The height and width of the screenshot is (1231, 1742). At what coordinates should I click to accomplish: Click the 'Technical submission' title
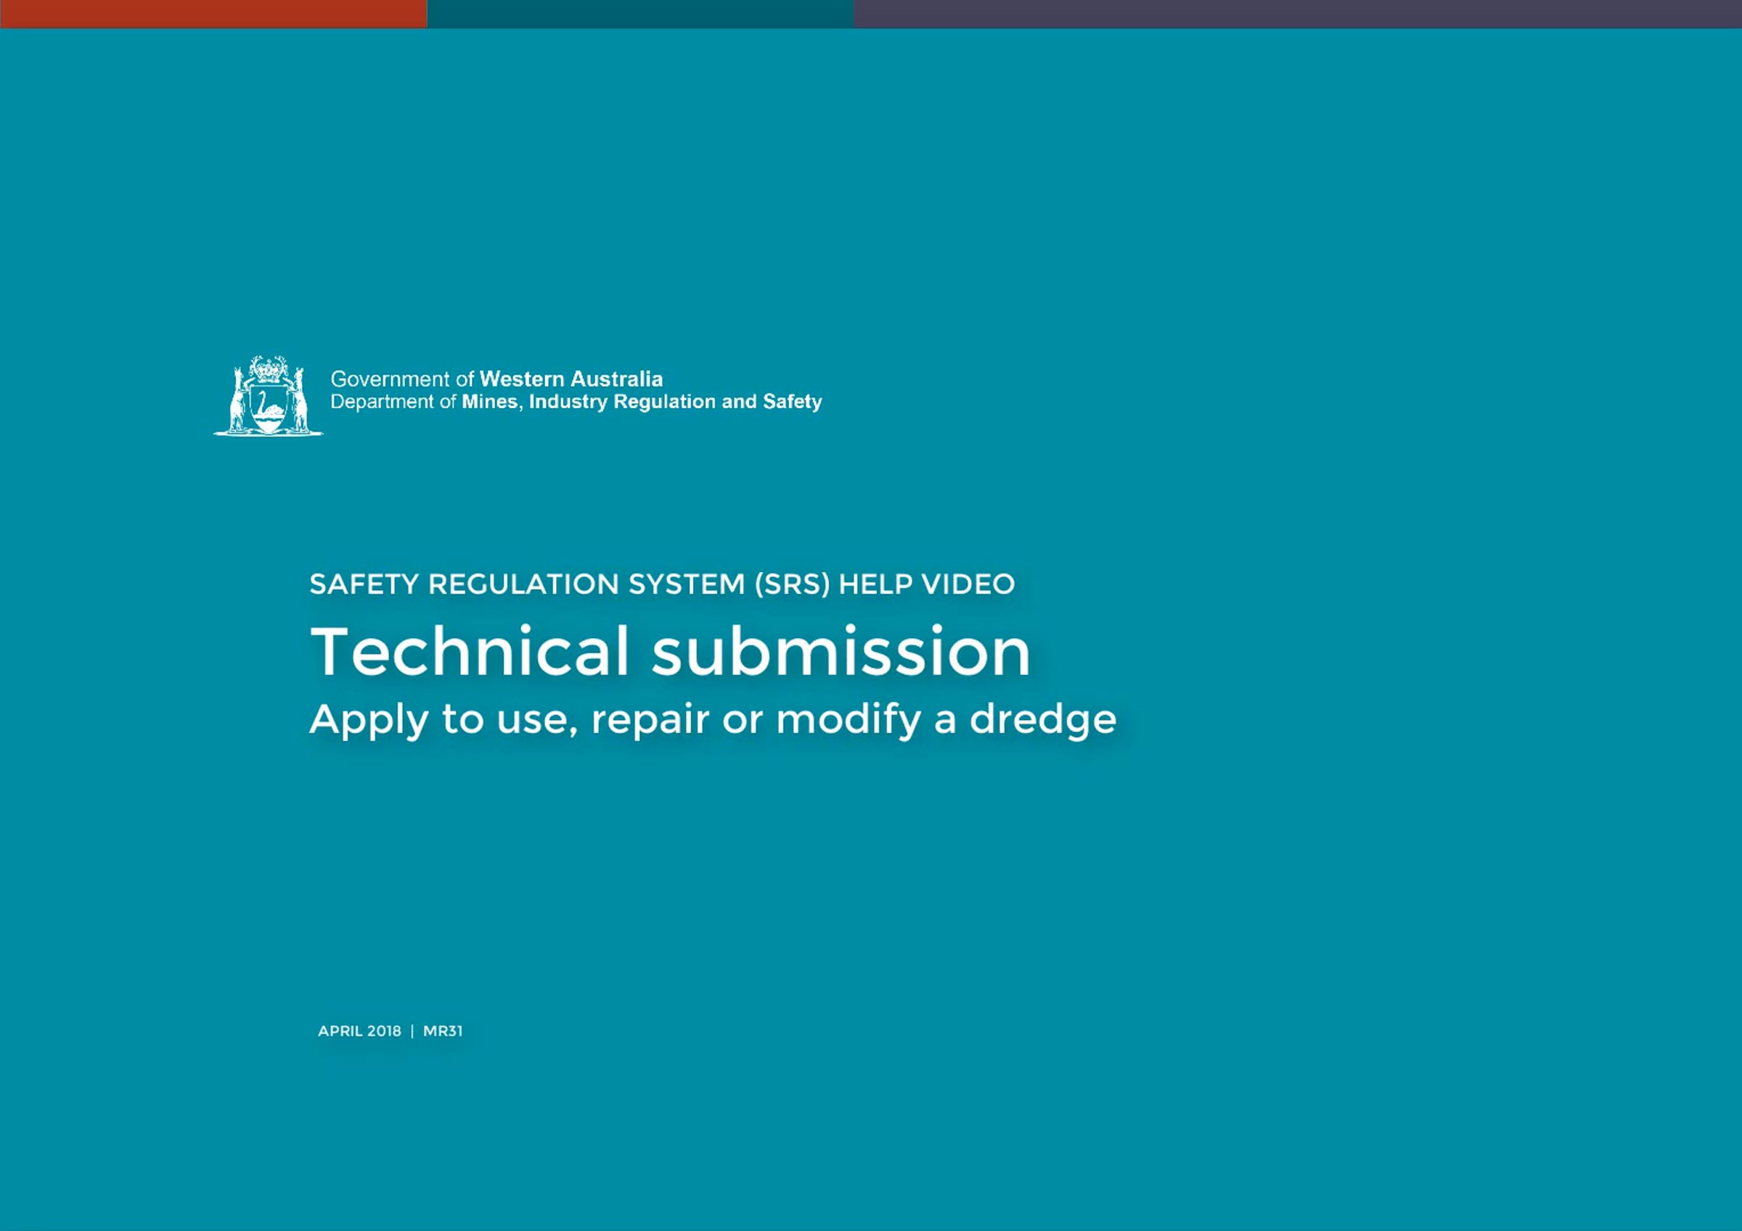[x=671, y=651]
